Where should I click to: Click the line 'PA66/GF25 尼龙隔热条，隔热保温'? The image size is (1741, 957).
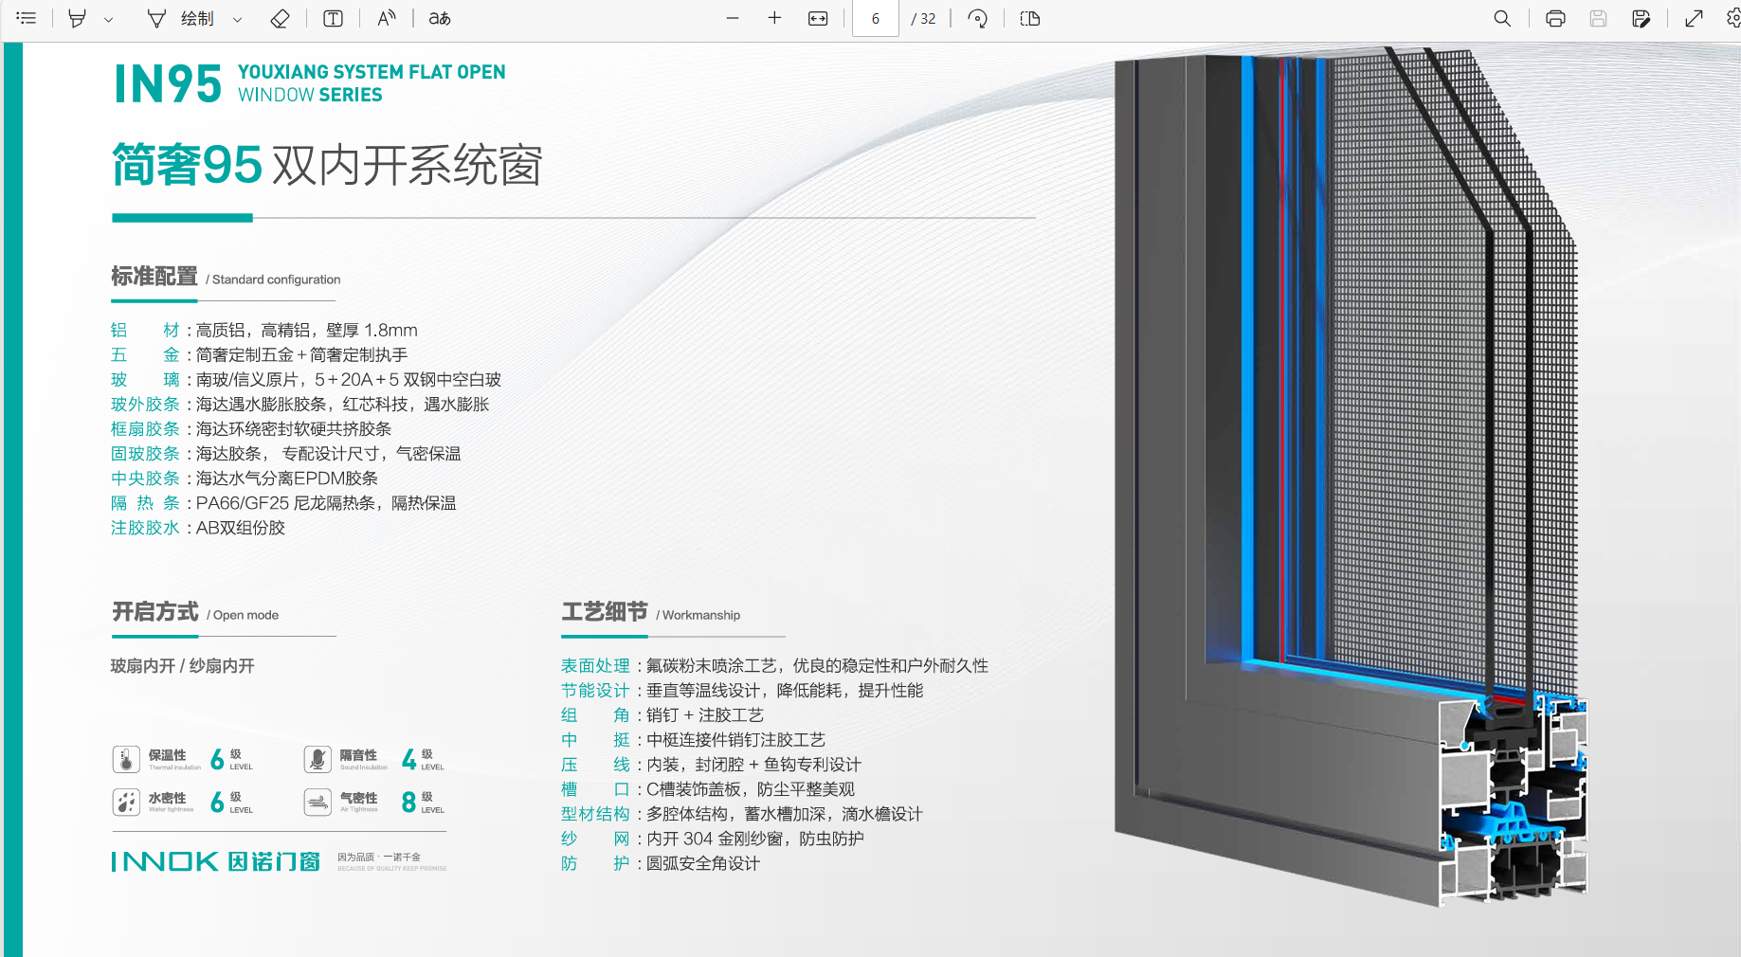(326, 502)
